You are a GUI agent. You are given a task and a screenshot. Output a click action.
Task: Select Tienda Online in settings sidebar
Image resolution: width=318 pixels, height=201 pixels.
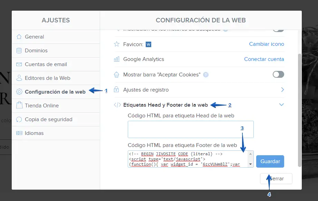(x=42, y=106)
